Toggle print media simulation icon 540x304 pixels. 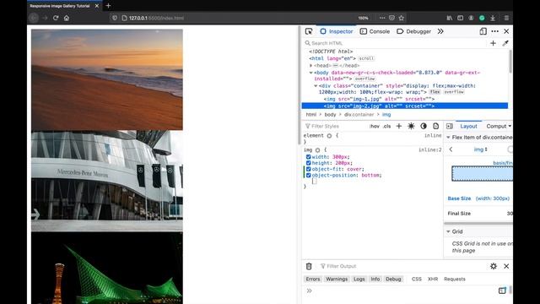pos(436,126)
